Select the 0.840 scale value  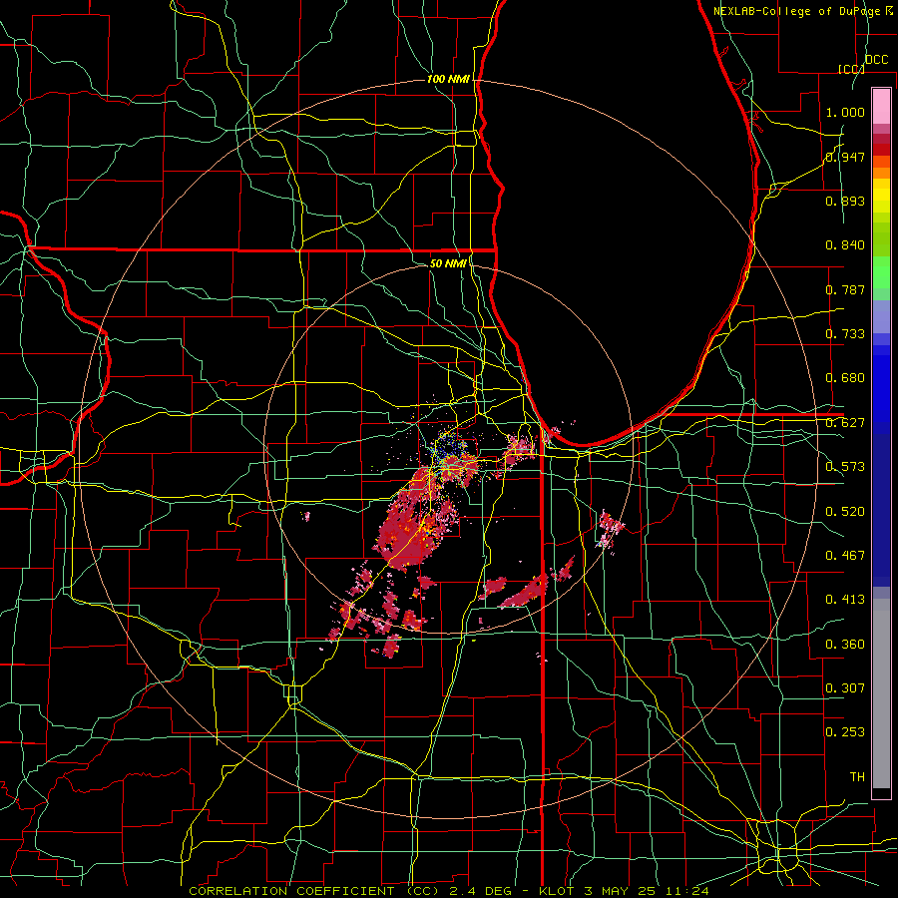click(845, 245)
